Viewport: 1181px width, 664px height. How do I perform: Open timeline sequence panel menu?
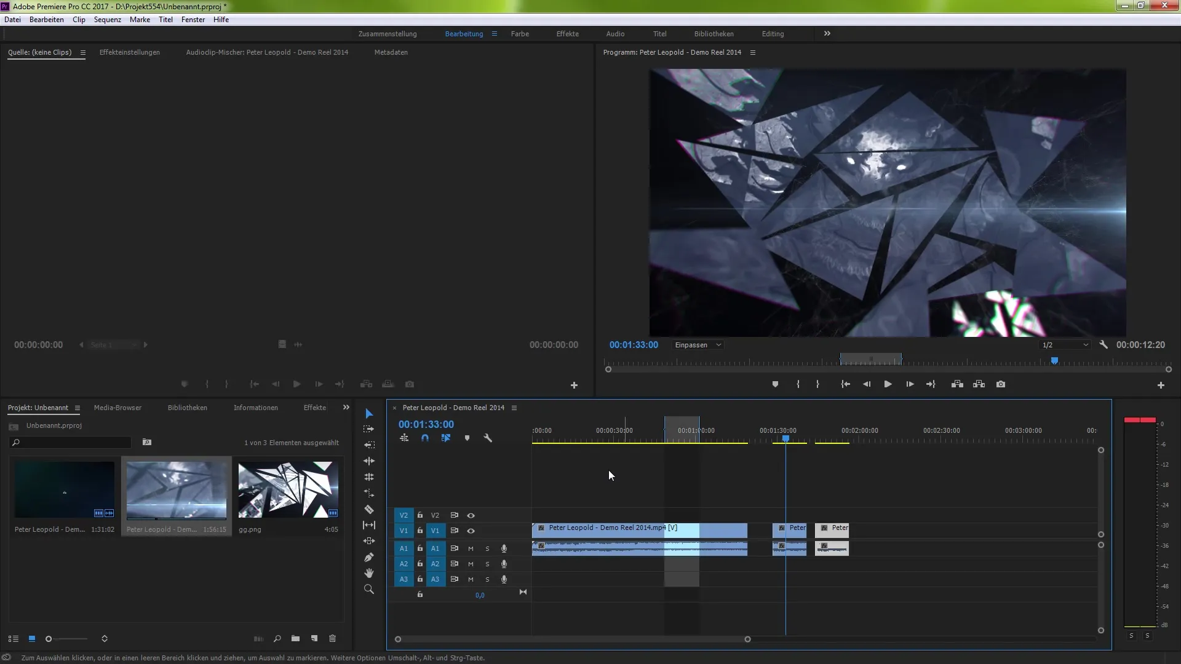[x=514, y=408]
